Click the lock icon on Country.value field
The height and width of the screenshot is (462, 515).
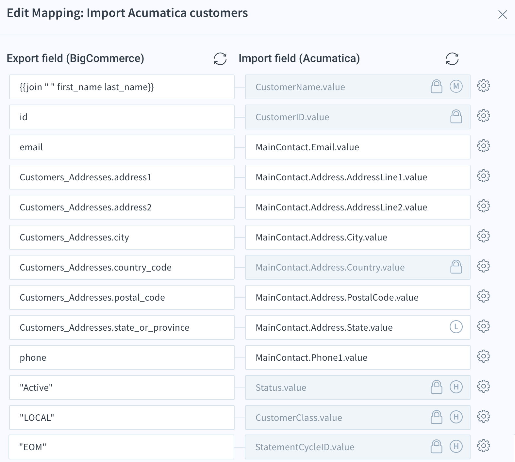pos(456,267)
